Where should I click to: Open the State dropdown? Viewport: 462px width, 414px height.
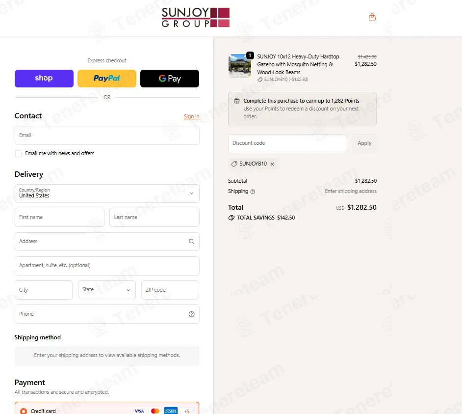click(106, 290)
